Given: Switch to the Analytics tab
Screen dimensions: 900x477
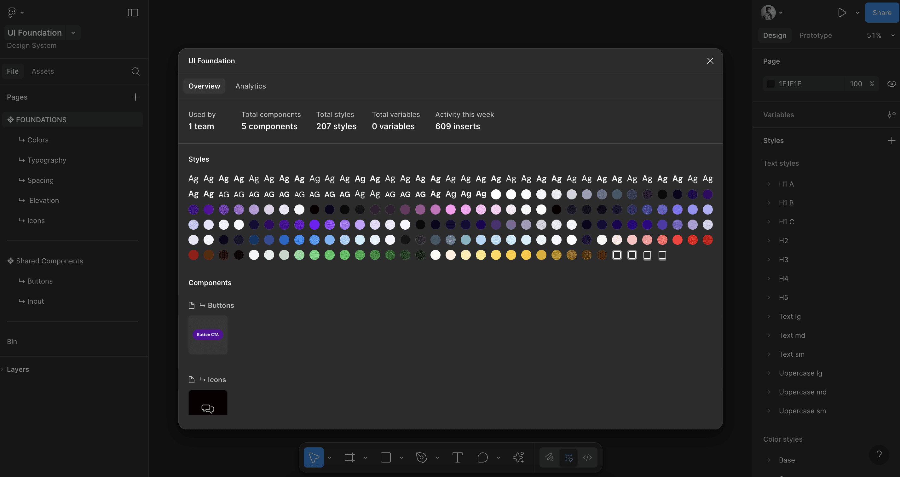Looking at the screenshot, I should pyautogui.click(x=251, y=86).
